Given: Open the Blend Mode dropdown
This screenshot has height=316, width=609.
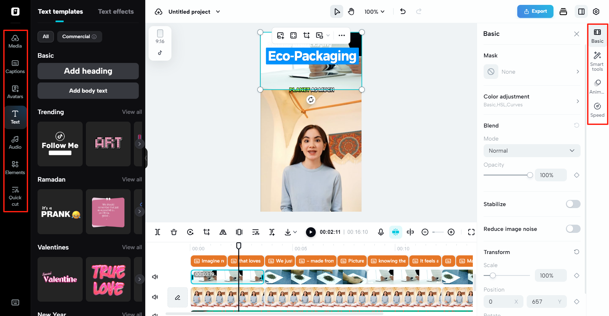Looking at the screenshot, I should tap(532, 151).
